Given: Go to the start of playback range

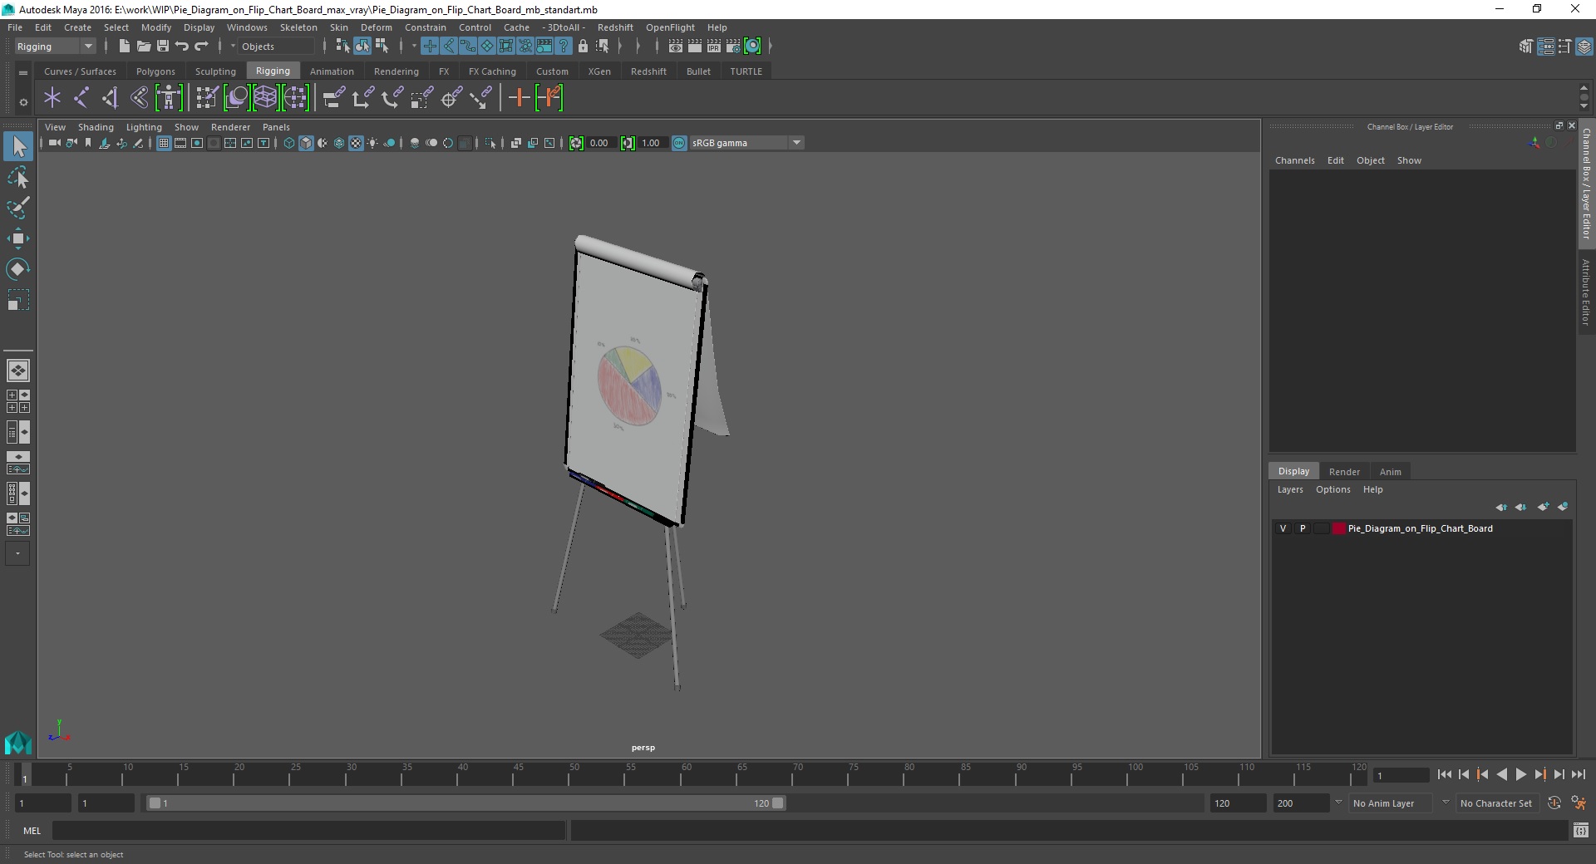Looking at the screenshot, I should (1444, 774).
